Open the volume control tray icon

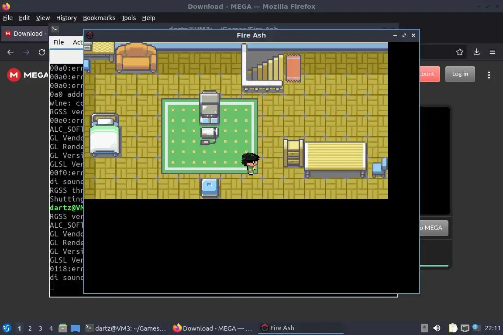click(x=437, y=328)
